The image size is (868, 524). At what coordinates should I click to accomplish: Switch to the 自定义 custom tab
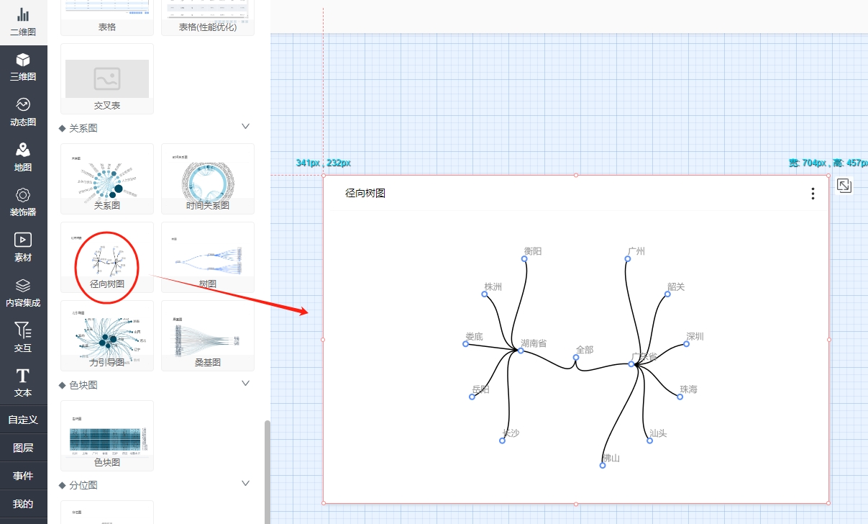pyautogui.click(x=23, y=420)
